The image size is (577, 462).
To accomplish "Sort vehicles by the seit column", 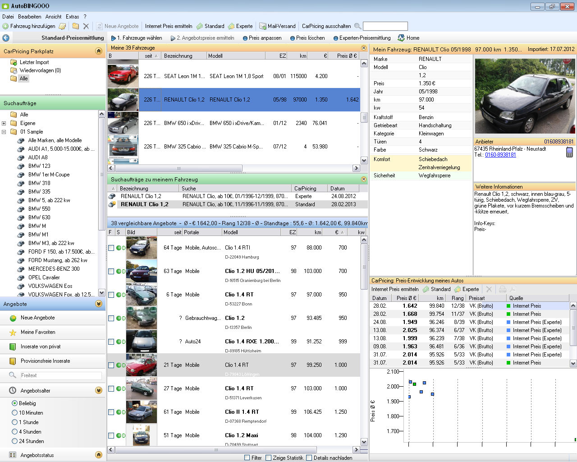I will pyautogui.click(x=151, y=56).
